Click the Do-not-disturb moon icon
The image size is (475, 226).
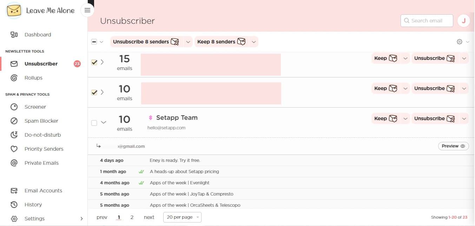point(14,135)
